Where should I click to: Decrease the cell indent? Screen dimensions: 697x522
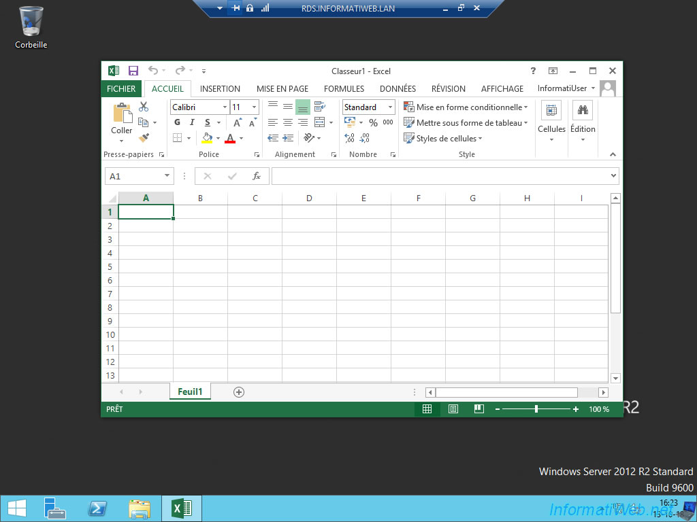[x=273, y=138]
